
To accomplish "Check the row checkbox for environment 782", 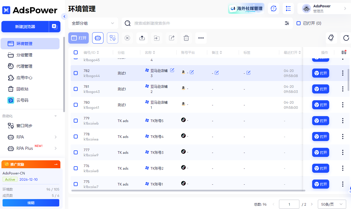I will coord(76,73).
